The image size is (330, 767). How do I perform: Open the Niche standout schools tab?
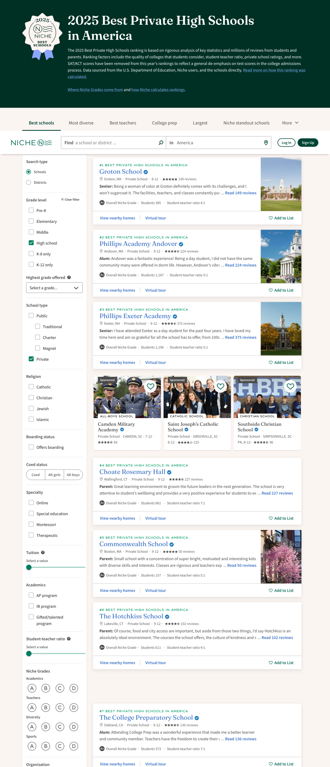click(247, 123)
